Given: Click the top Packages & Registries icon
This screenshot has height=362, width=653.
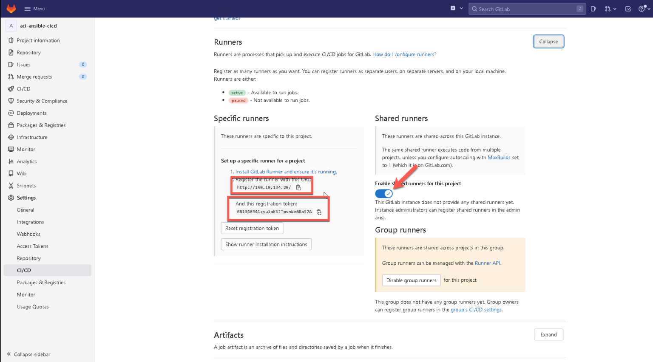Looking at the screenshot, I should coord(11,125).
